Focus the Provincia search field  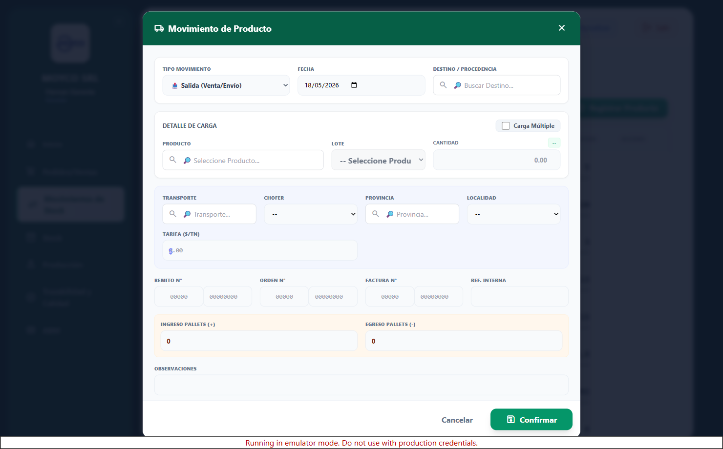(412, 214)
